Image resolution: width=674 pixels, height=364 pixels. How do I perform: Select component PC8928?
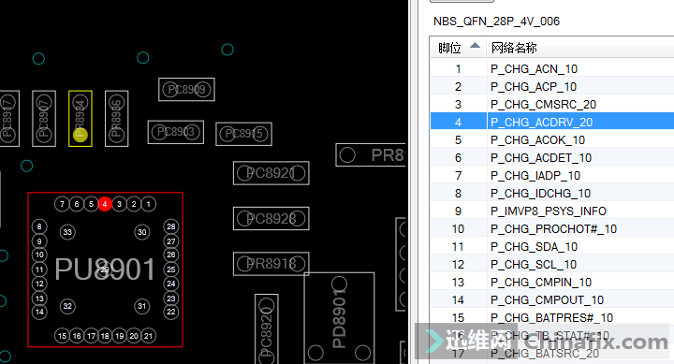click(x=271, y=218)
